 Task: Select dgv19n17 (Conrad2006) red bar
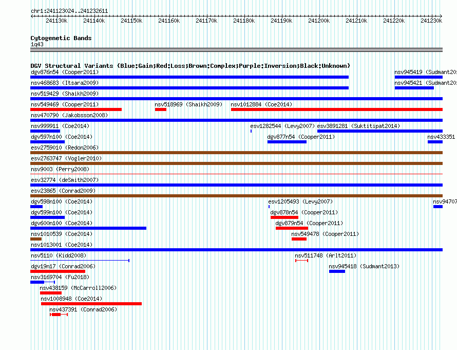[58, 271]
